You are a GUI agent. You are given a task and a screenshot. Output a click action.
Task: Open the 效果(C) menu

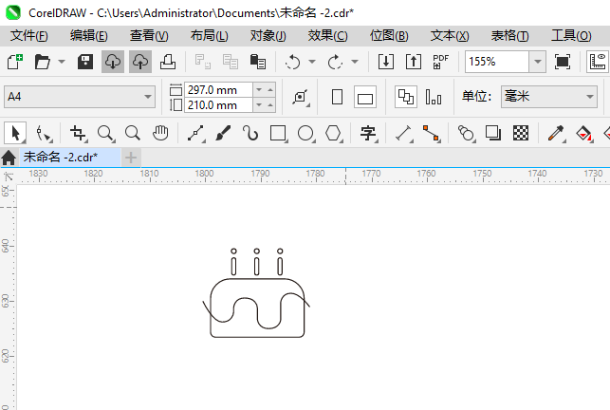(x=327, y=36)
